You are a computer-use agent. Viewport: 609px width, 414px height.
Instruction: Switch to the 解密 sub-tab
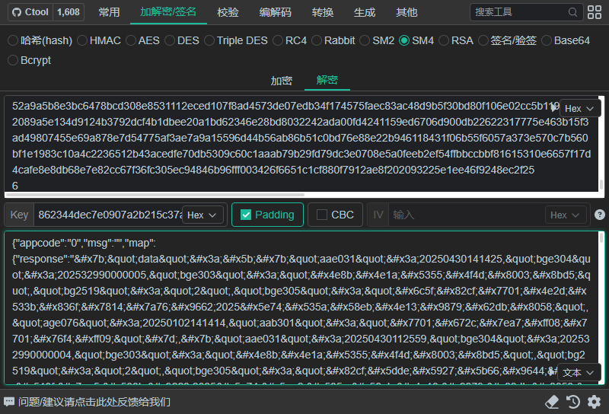pyautogui.click(x=327, y=81)
